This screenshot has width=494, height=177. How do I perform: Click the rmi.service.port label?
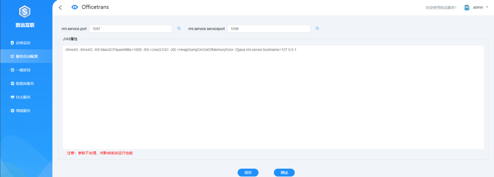click(x=74, y=29)
